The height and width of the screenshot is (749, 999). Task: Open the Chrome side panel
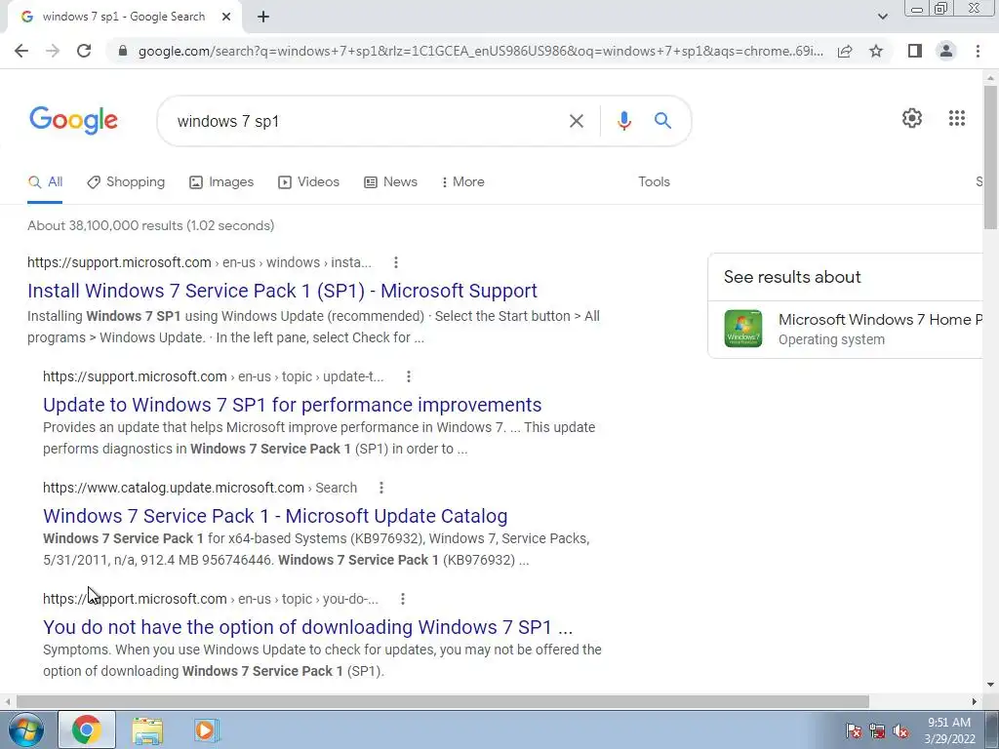pyautogui.click(x=915, y=51)
